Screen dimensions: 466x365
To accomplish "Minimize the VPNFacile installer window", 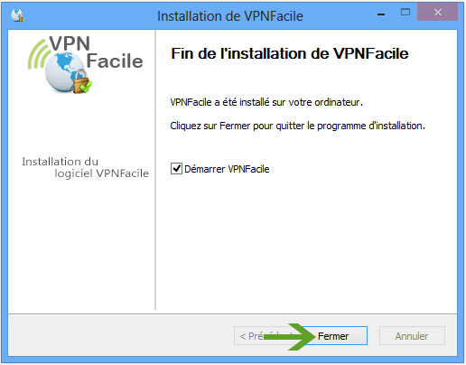I will (x=381, y=14).
